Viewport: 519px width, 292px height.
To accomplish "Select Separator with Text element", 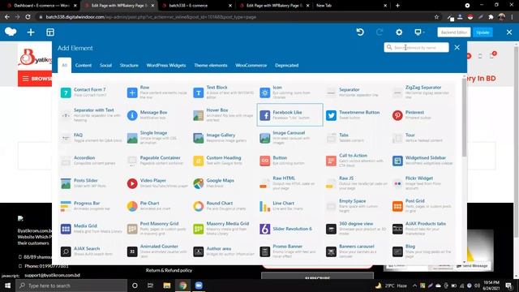I will click(x=91, y=115).
